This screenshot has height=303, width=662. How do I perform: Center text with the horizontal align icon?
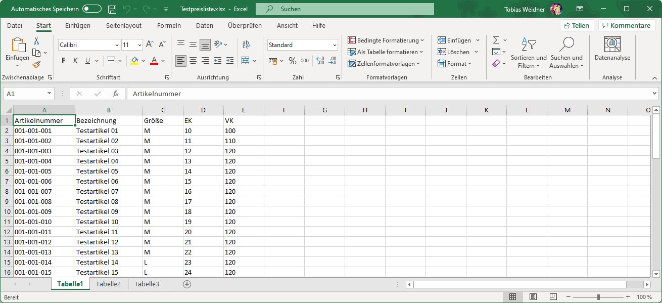(193, 61)
